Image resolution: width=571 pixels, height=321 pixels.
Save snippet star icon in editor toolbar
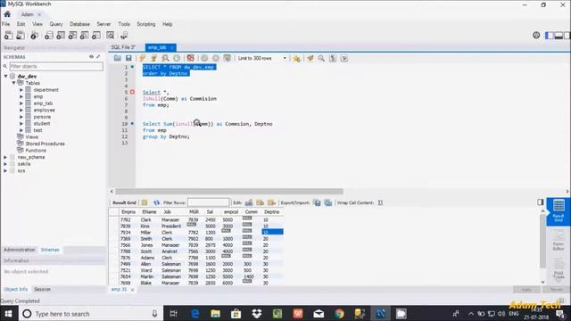point(296,58)
